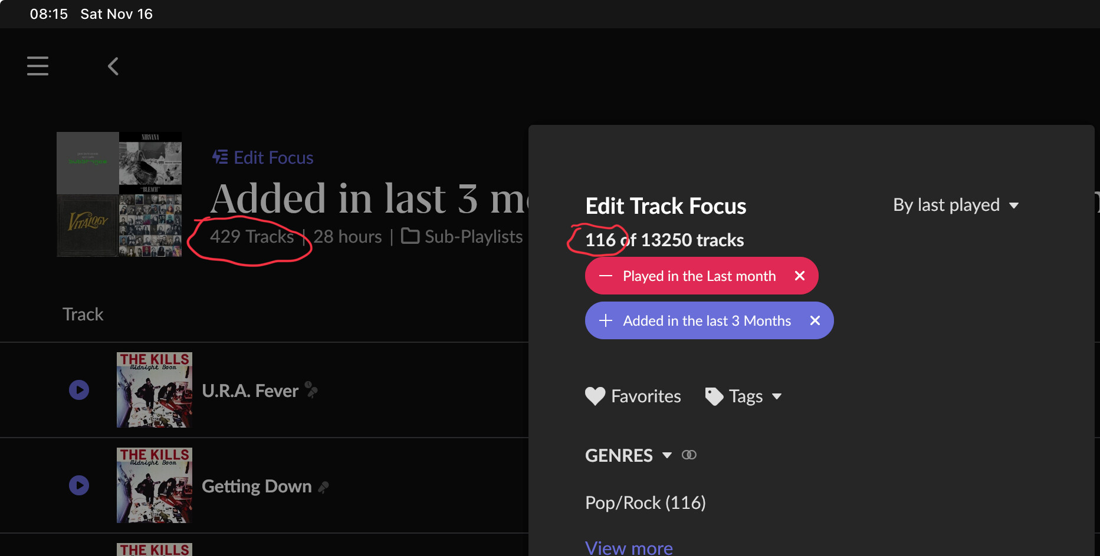Click the clock in the status bar
The height and width of the screenshot is (556, 1100).
pyautogui.click(x=49, y=14)
